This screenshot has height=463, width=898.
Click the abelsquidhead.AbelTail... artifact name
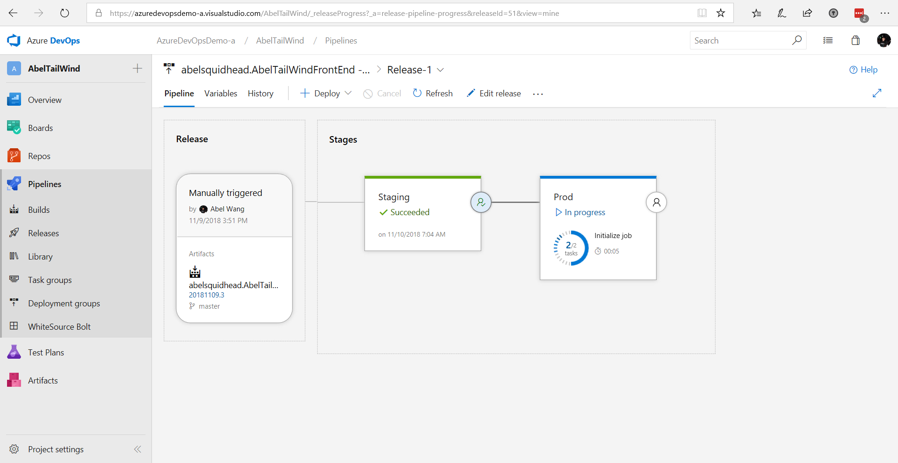click(233, 285)
